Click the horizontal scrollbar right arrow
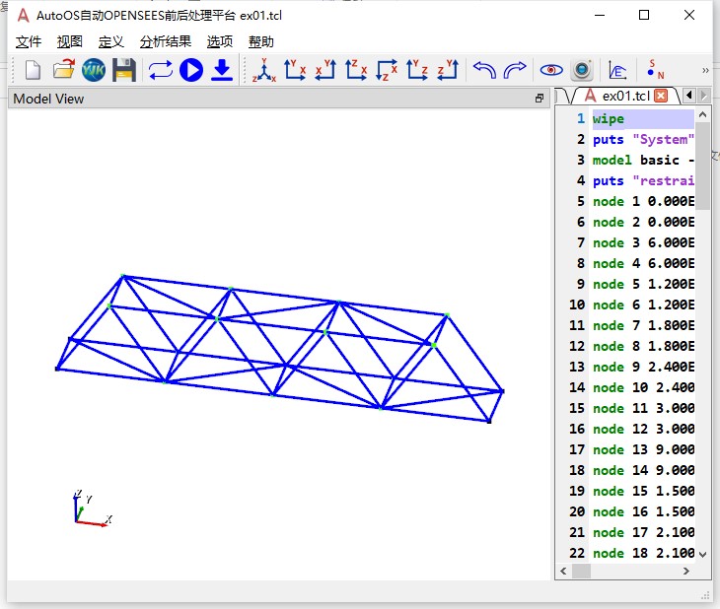This screenshot has width=720, height=609. pyautogui.click(x=686, y=571)
